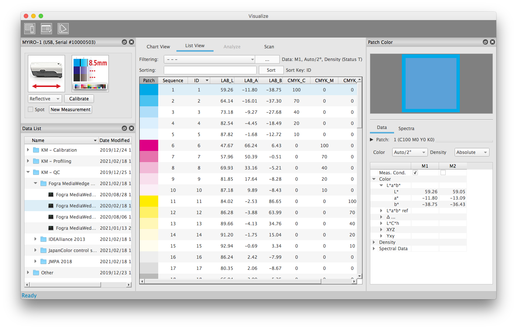Screen dimensions: 517x329
Task: Click the color gamut plot toolbar icon
Action: [x=63, y=29]
